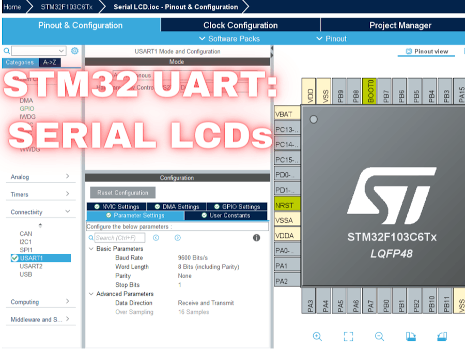Go to the previous search result arrow
This screenshot has width=465, height=349.
tap(156, 238)
